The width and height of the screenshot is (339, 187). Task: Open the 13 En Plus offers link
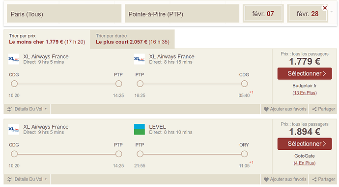[x=305, y=93]
